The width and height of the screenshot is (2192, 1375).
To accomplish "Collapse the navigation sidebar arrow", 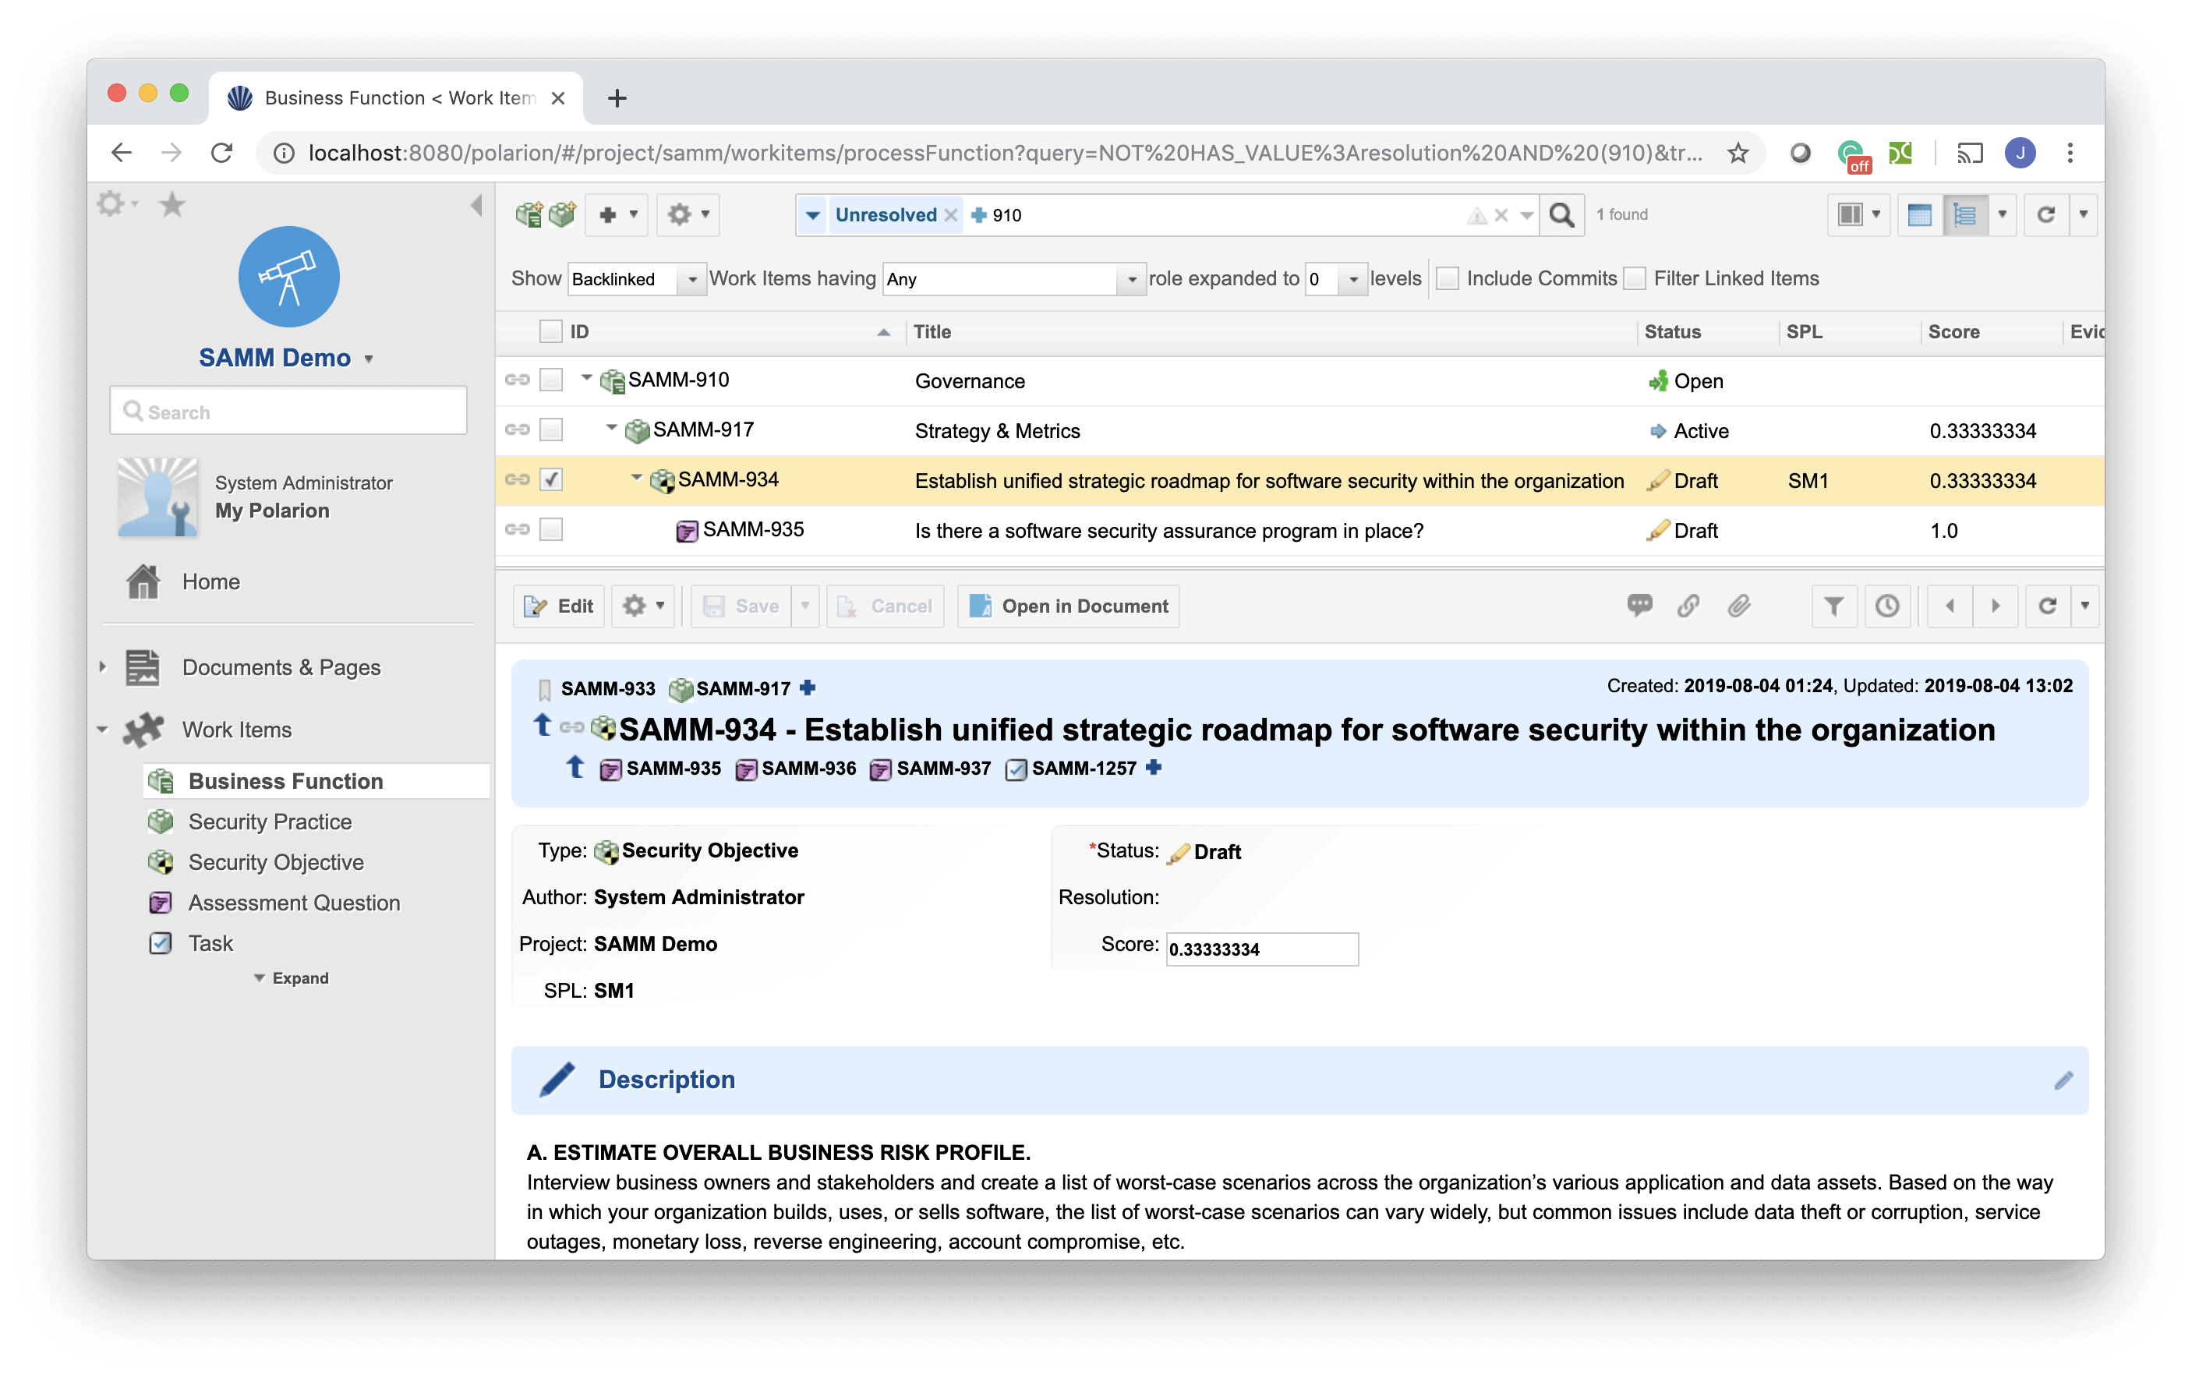I will click(476, 206).
